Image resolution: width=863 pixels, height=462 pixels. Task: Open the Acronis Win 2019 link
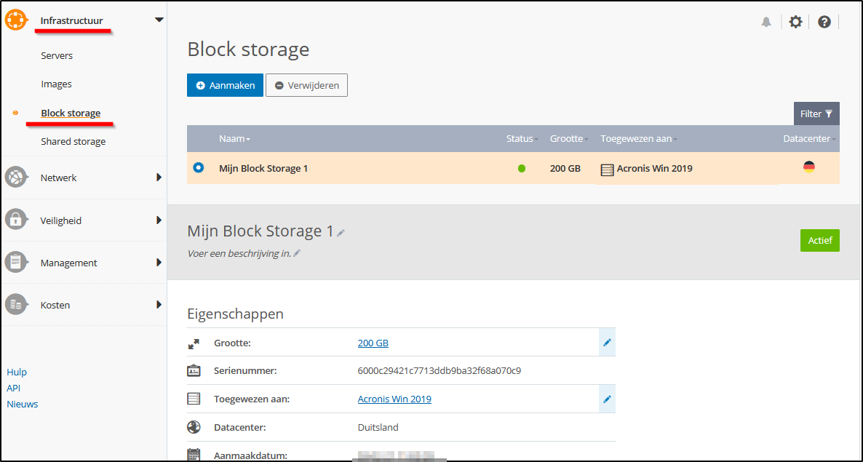[394, 399]
